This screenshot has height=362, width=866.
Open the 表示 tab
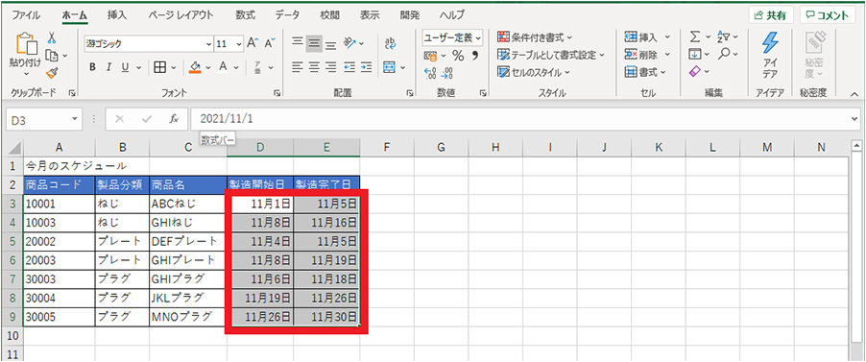[x=370, y=15]
